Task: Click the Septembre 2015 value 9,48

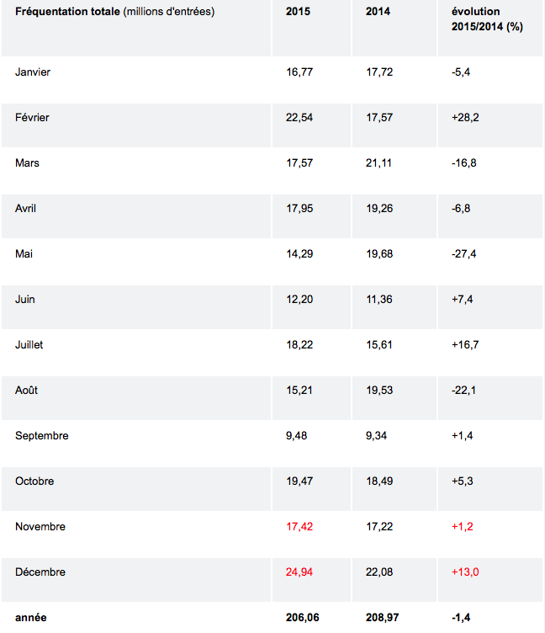Action: click(x=297, y=436)
